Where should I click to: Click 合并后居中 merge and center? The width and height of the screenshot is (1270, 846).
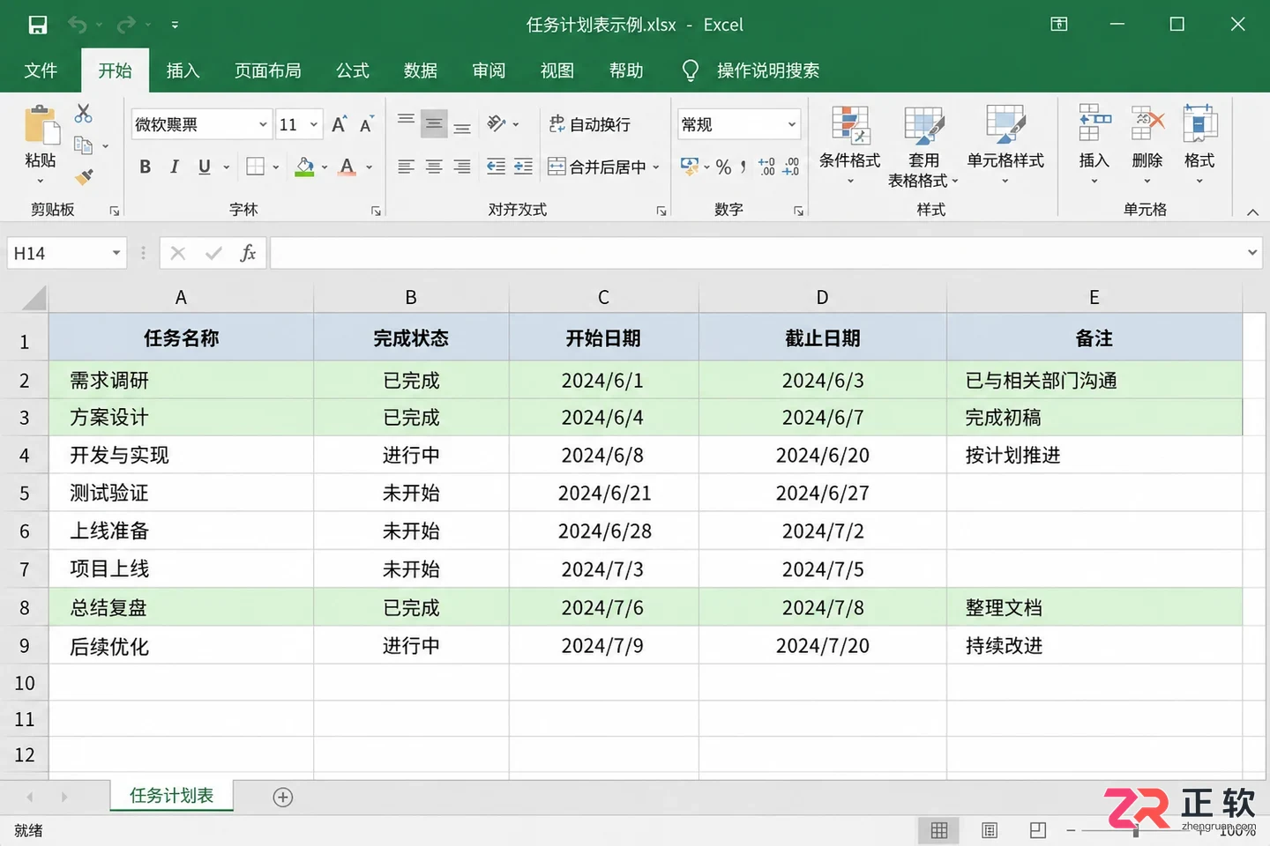[597, 167]
